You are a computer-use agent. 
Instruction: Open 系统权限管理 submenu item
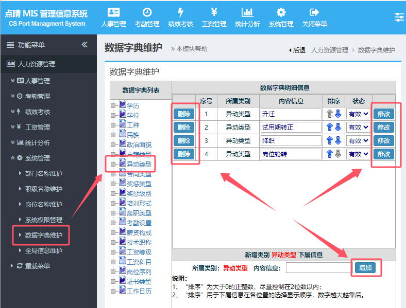coord(43,220)
